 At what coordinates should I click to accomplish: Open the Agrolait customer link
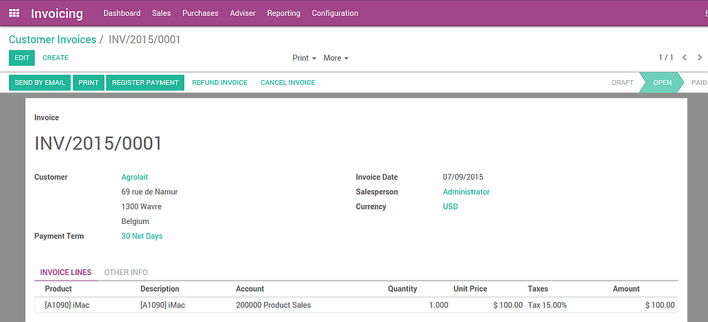[135, 177]
